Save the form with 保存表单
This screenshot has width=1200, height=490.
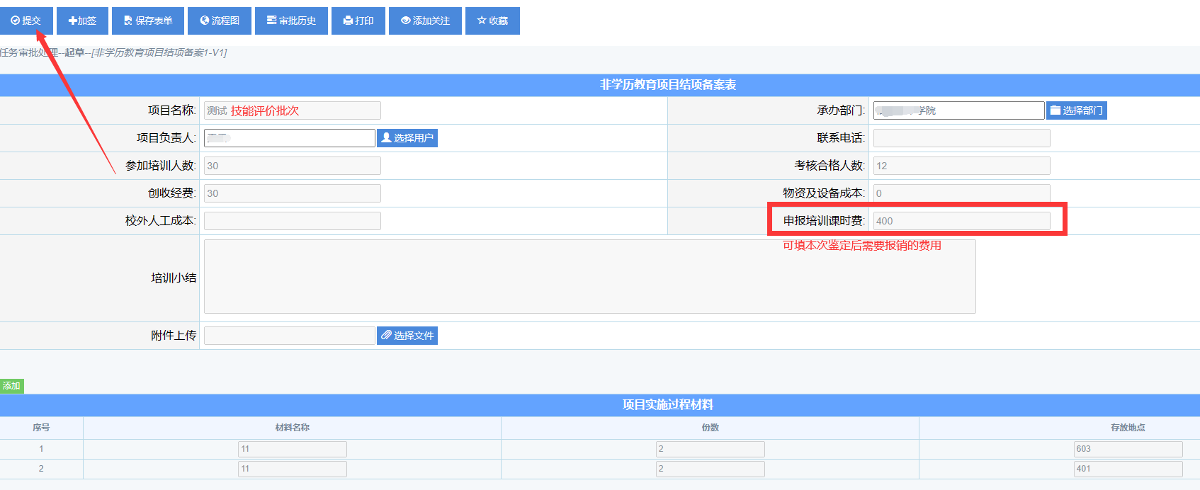(148, 21)
